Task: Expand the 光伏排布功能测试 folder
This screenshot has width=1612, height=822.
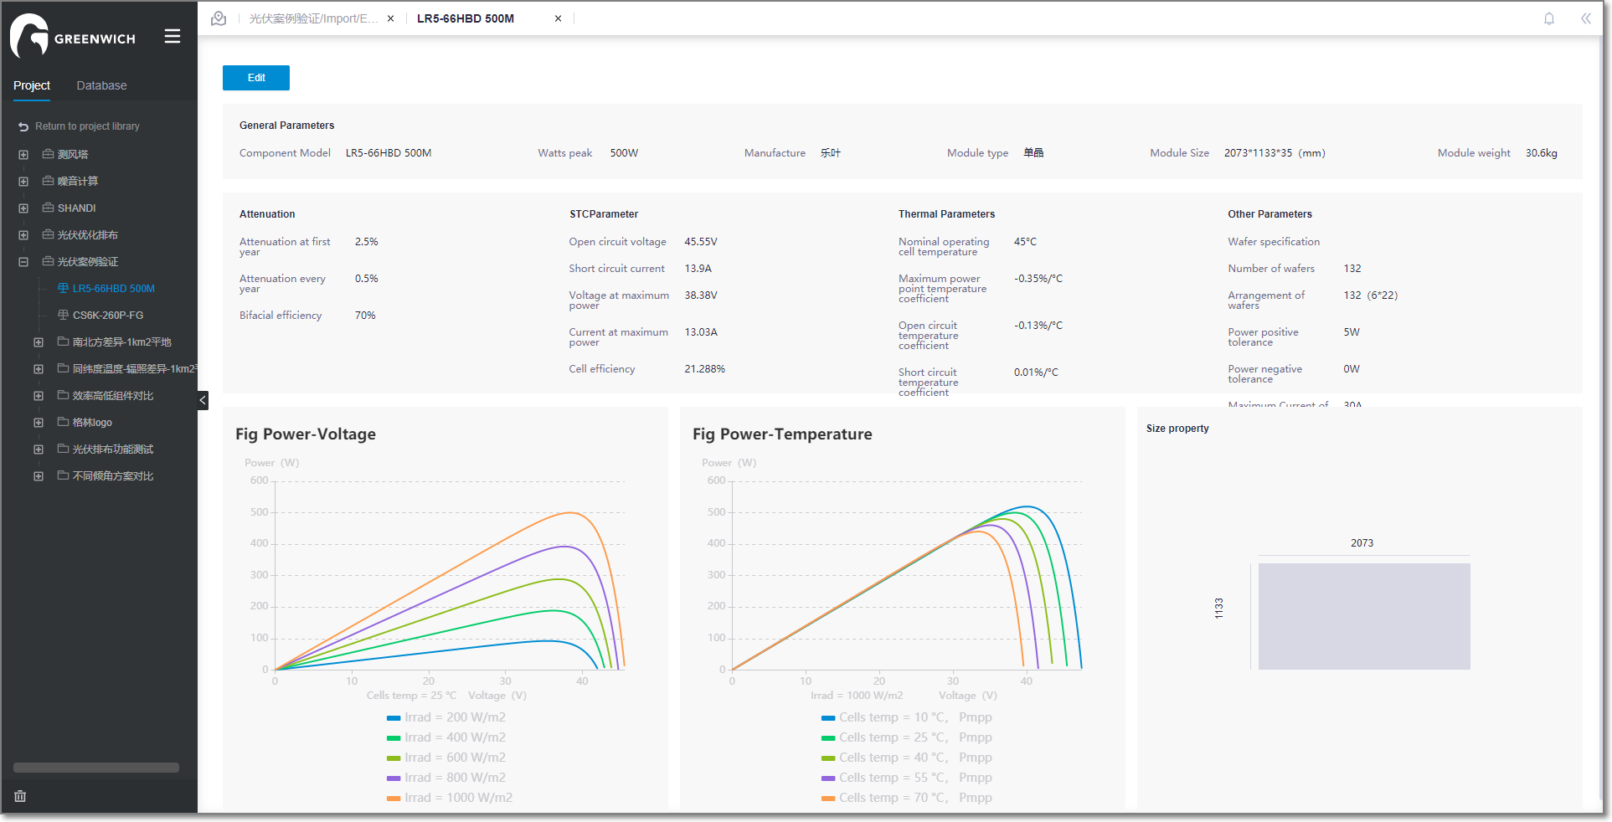Action: pos(39,450)
